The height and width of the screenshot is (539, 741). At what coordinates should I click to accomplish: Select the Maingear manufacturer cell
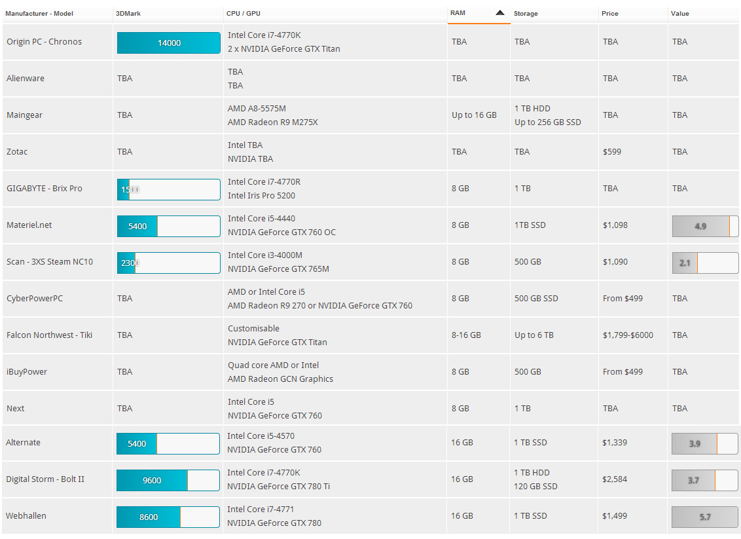25,115
